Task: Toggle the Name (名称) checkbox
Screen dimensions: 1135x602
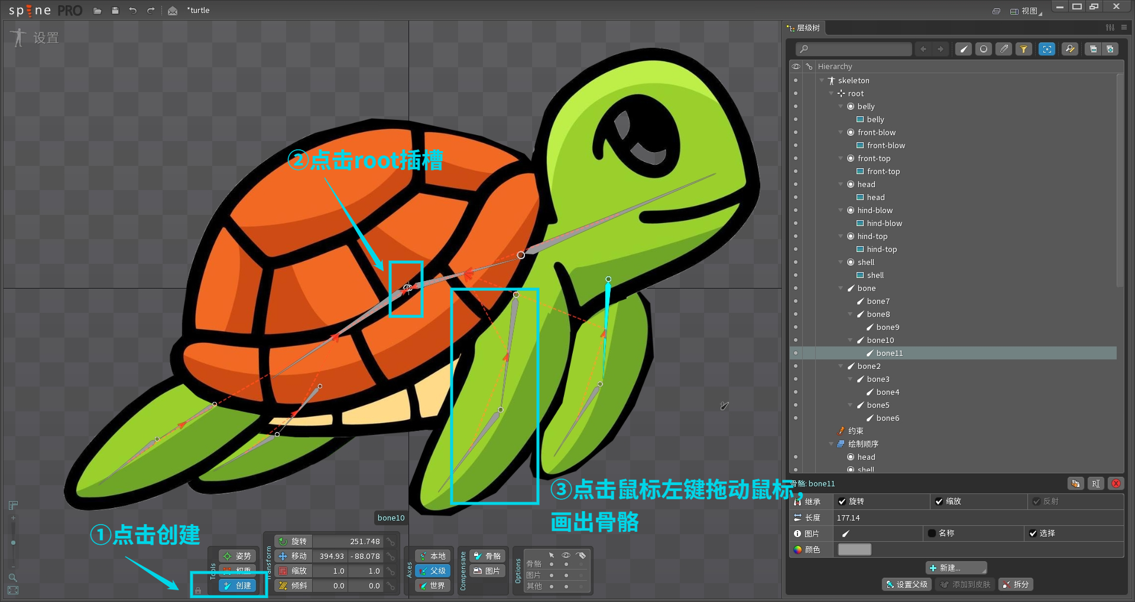Action: (x=932, y=533)
